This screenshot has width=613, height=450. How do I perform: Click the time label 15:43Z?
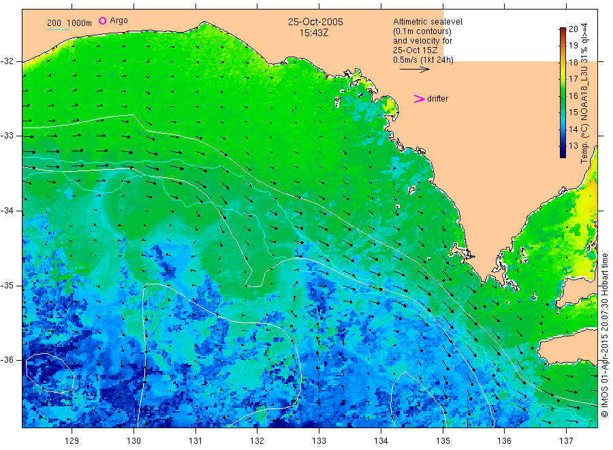314,33
